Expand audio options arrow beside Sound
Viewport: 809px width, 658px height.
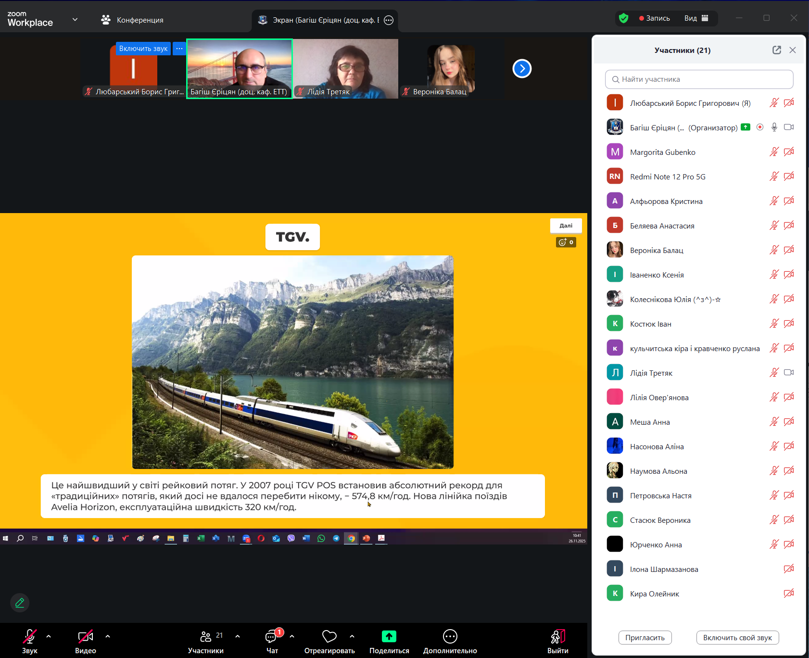(49, 636)
